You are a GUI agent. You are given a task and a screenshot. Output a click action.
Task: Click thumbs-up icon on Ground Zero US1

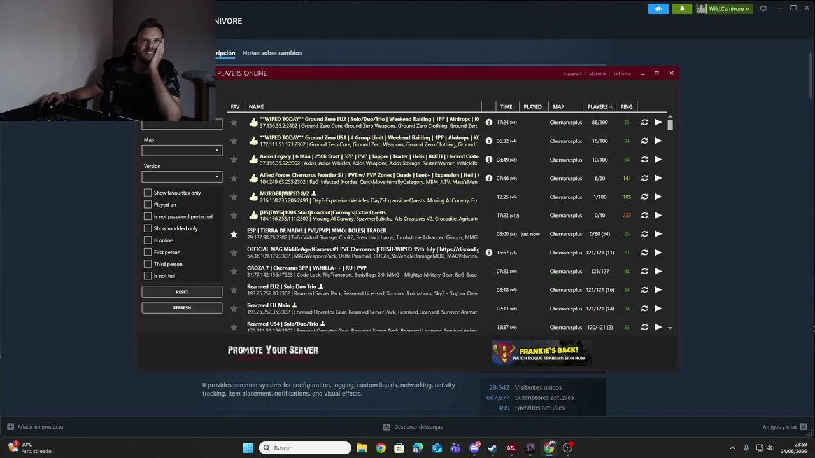[x=253, y=141]
